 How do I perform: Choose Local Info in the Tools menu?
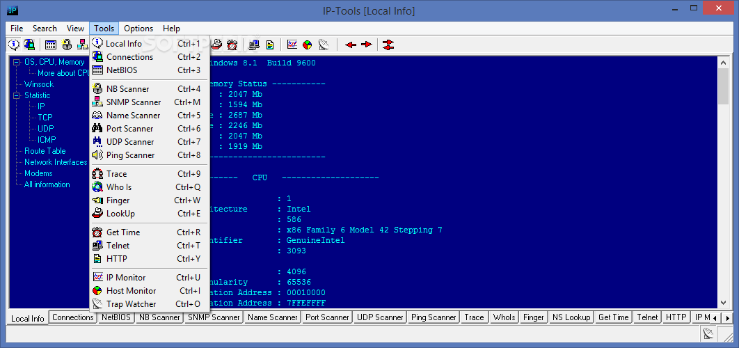[x=150, y=43]
